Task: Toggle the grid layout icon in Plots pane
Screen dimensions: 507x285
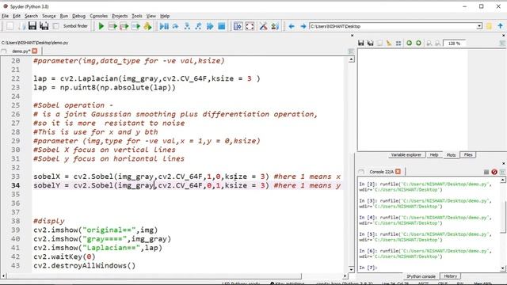Action: [398, 43]
